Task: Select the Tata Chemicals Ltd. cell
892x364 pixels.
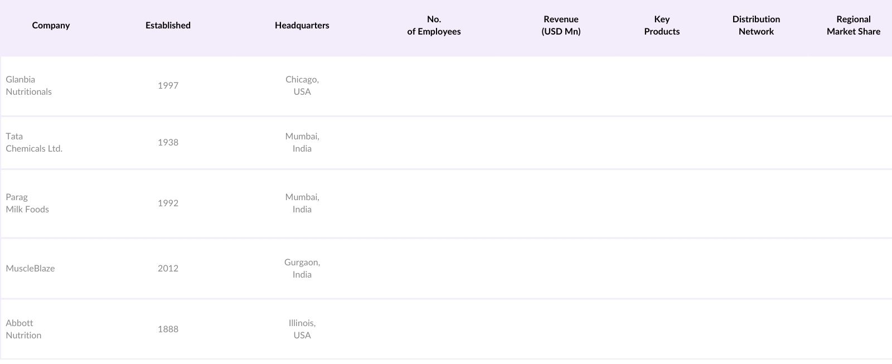Action: coord(34,143)
